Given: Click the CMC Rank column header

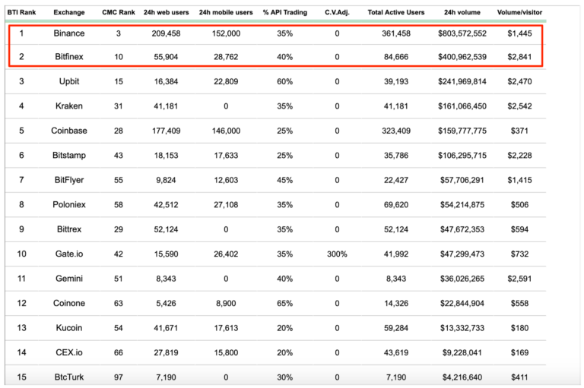Looking at the screenshot, I should tap(119, 12).
